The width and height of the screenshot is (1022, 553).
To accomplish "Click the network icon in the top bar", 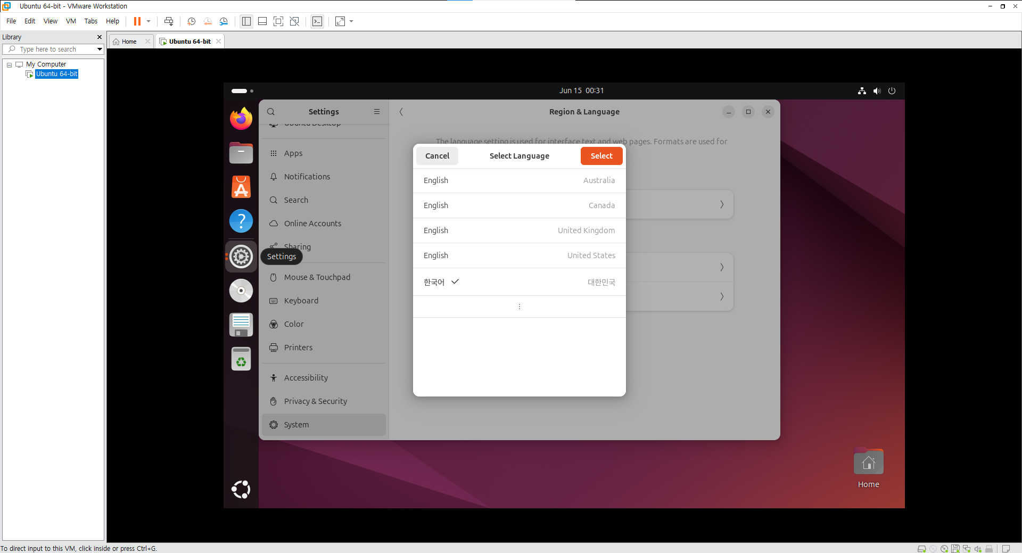I will 862,91.
